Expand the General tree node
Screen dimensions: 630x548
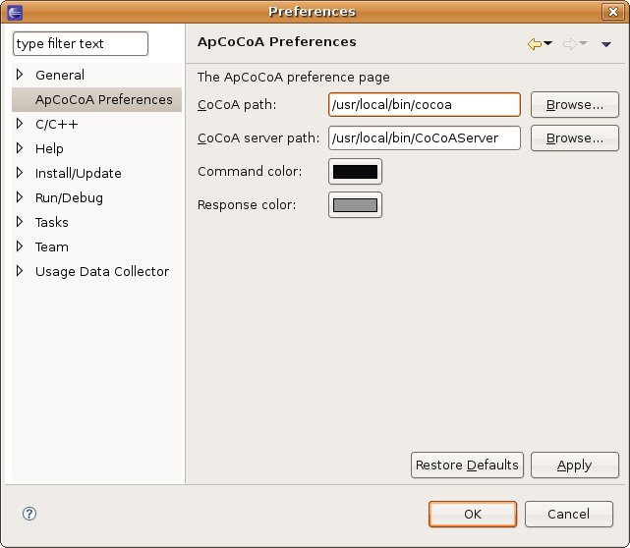coord(20,75)
